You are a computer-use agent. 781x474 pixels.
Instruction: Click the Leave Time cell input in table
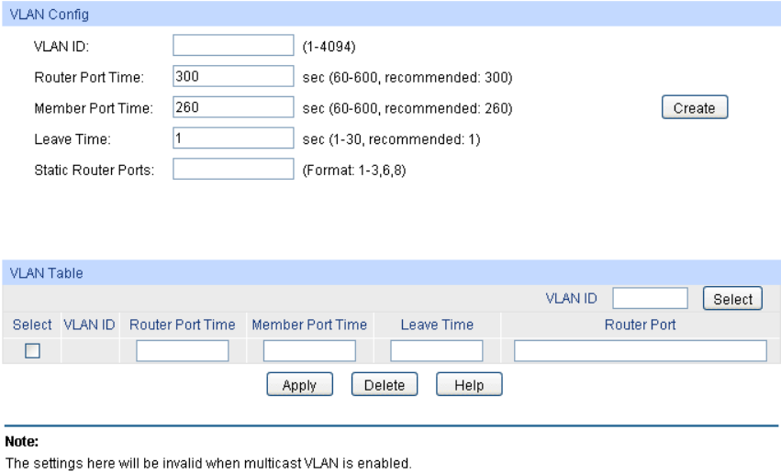tap(436, 350)
